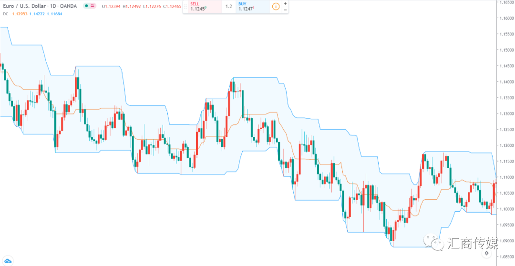The height and width of the screenshot is (266, 515).
Task: Click the 1.2 spread value field
Action: pyautogui.click(x=229, y=7)
